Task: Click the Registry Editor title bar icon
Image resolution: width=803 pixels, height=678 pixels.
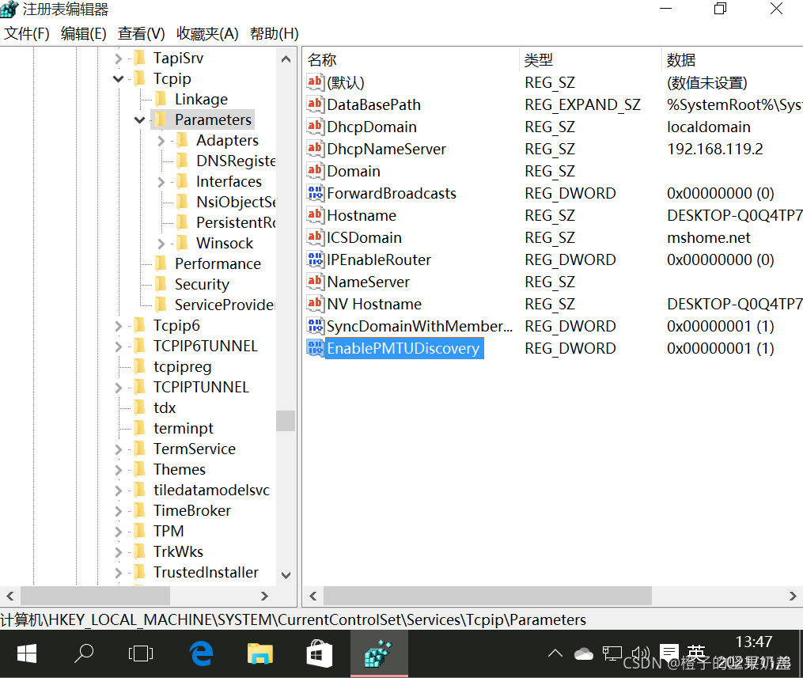Action: click(9, 9)
